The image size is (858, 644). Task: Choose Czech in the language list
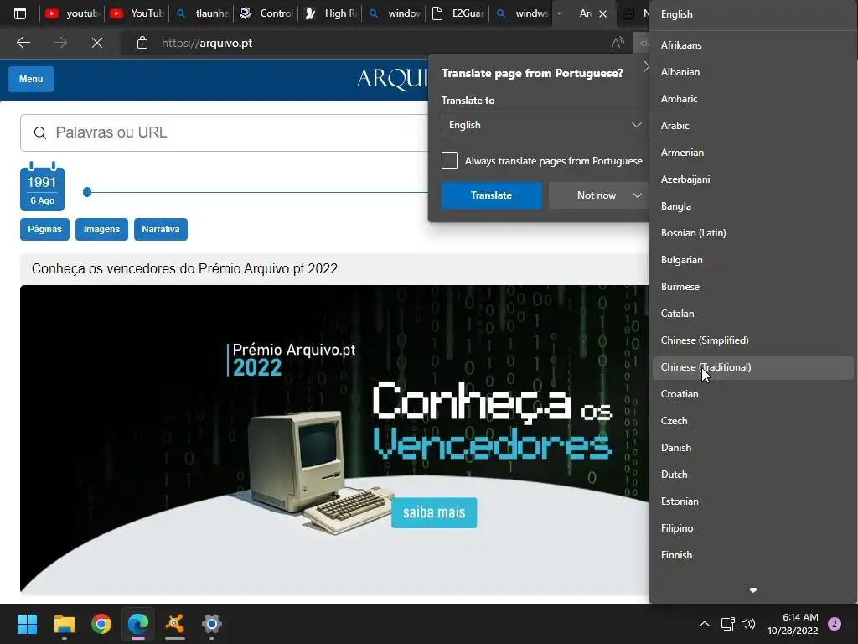point(753,421)
